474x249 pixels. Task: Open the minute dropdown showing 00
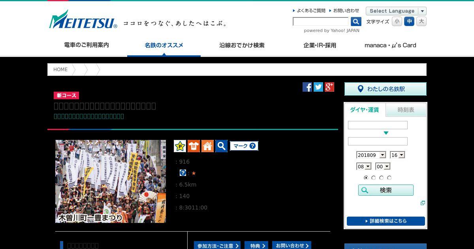383,166
